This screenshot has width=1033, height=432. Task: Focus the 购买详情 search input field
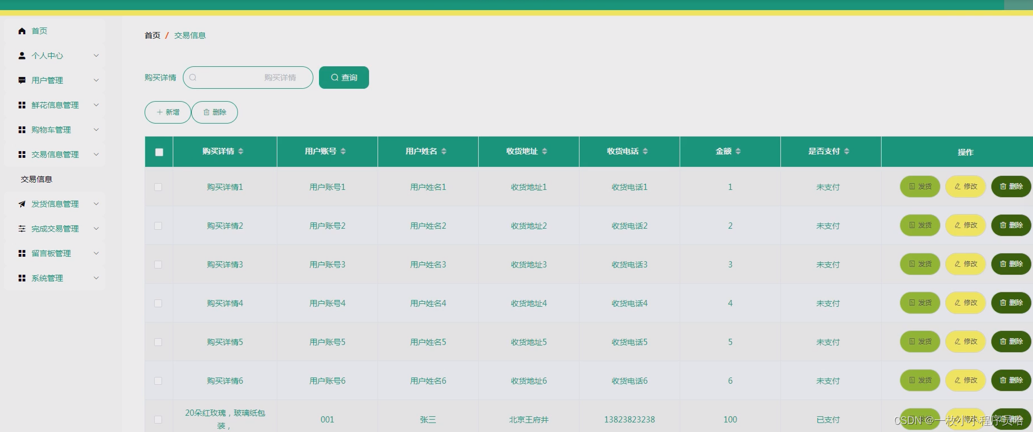click(248, 78)
